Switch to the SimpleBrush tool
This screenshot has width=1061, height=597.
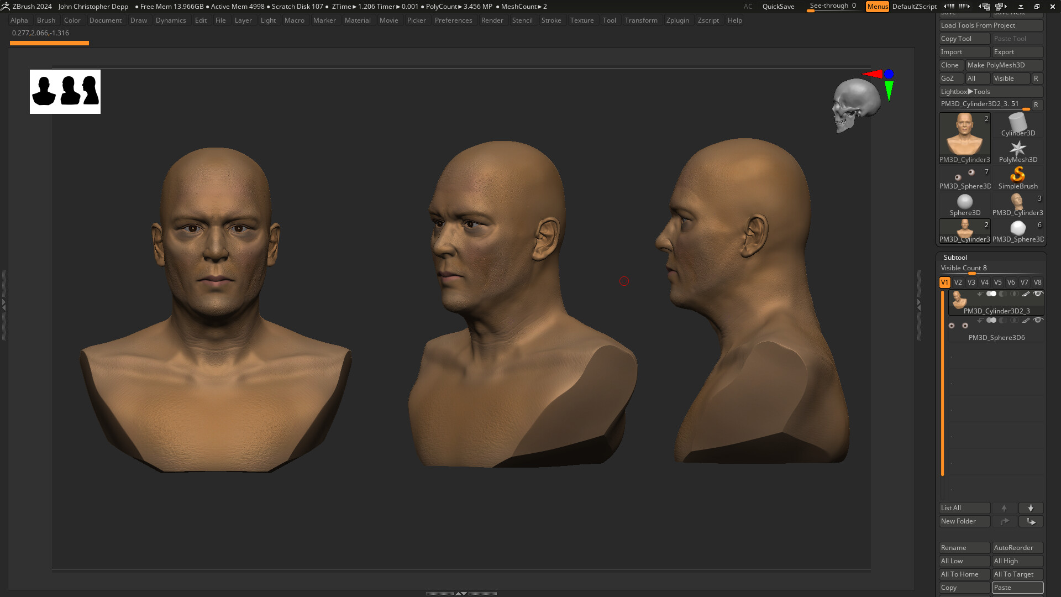1017,176
